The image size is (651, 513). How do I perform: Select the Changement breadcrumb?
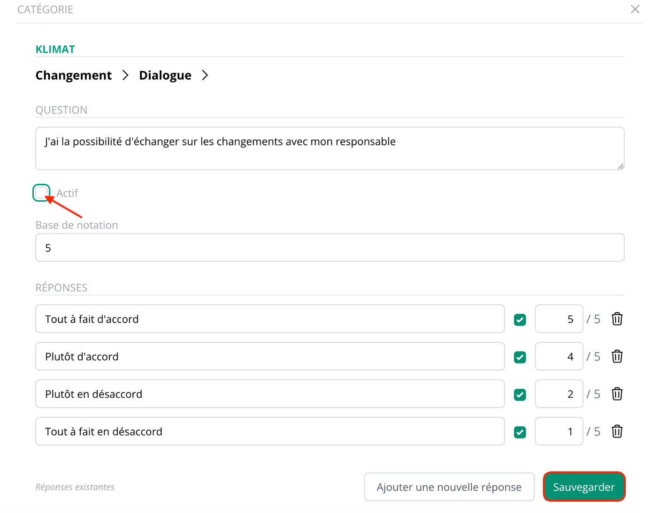click(x=74, y=75)
